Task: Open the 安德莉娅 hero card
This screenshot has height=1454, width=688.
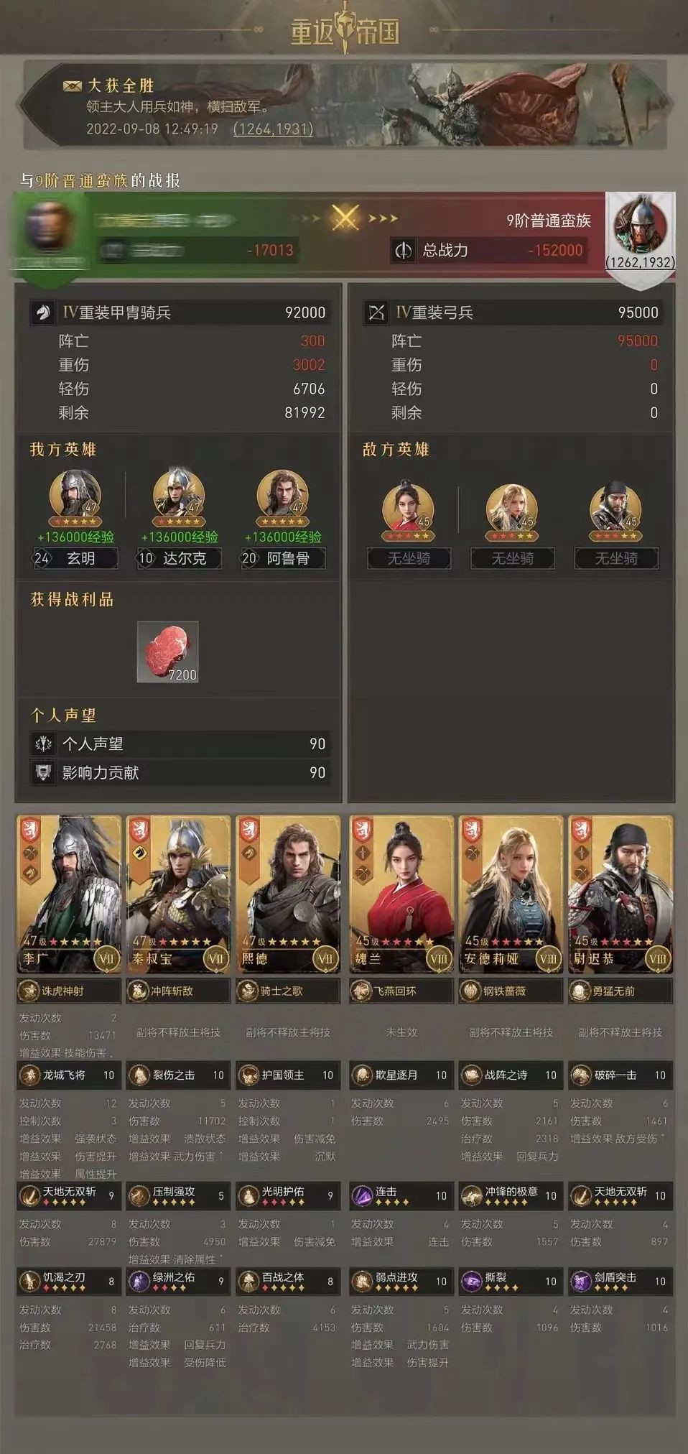Action: 511,894
